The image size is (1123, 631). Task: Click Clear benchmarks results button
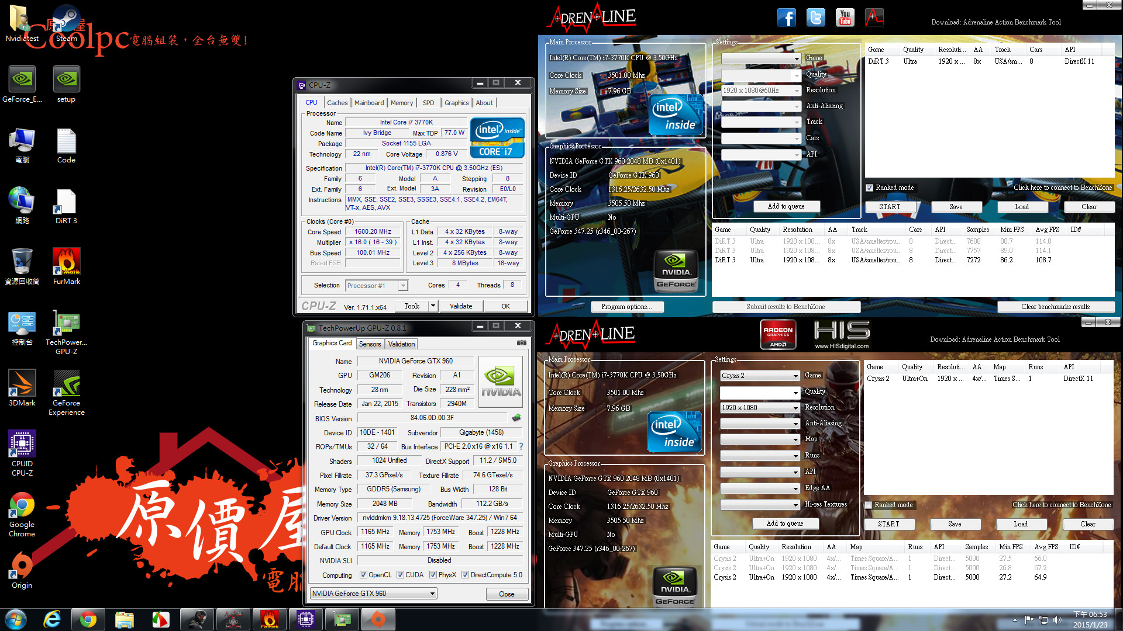(1055, 307)
